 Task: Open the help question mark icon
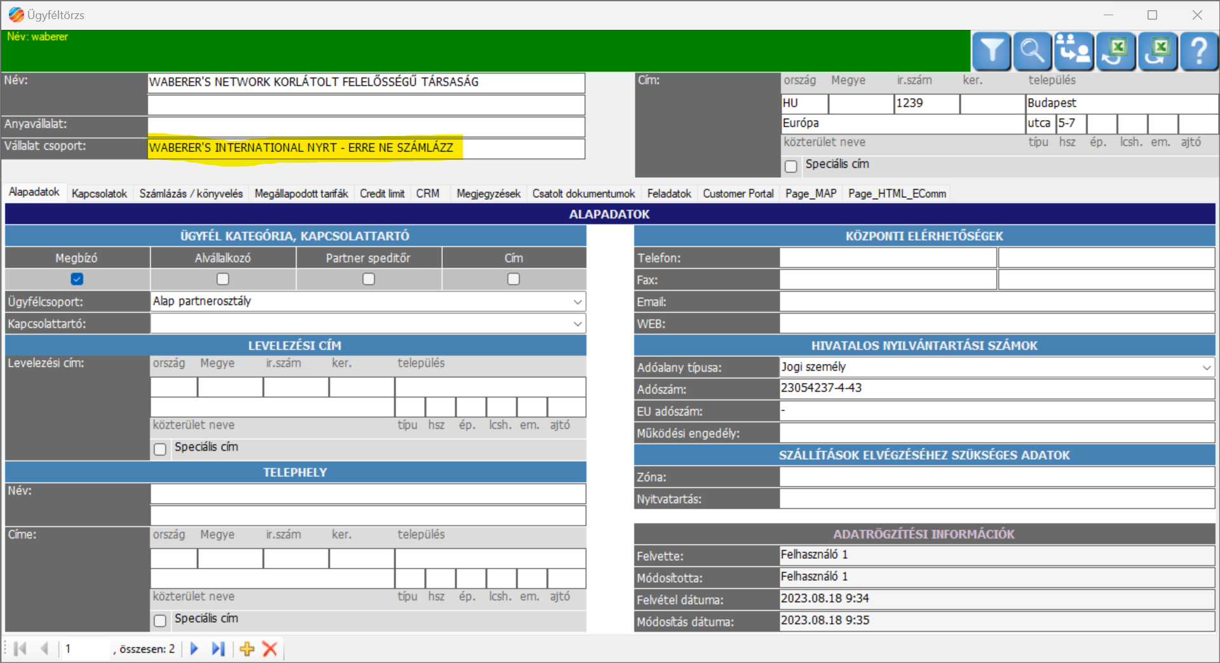click(1199, 51)
